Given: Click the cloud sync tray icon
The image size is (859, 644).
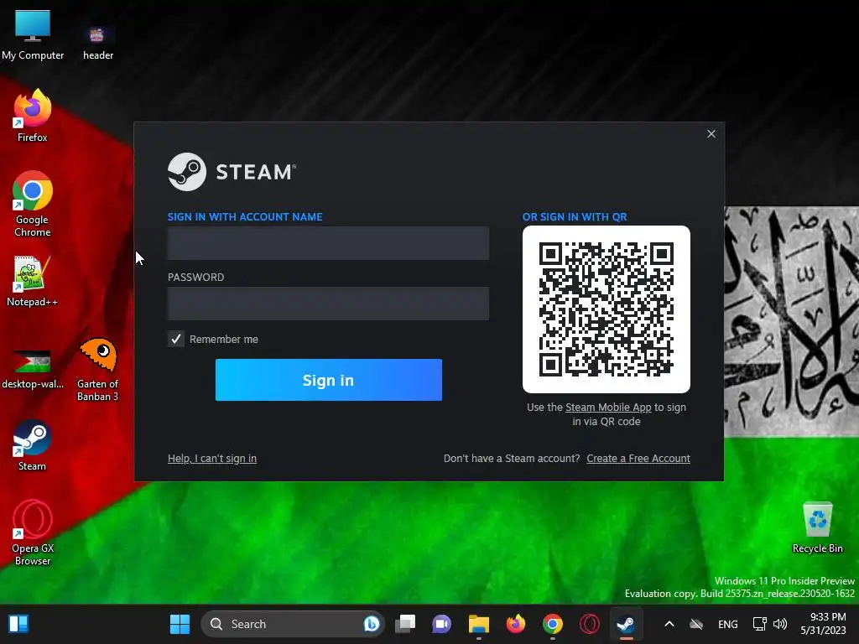Looking at the screenshot, I should [x=696, y=624].
